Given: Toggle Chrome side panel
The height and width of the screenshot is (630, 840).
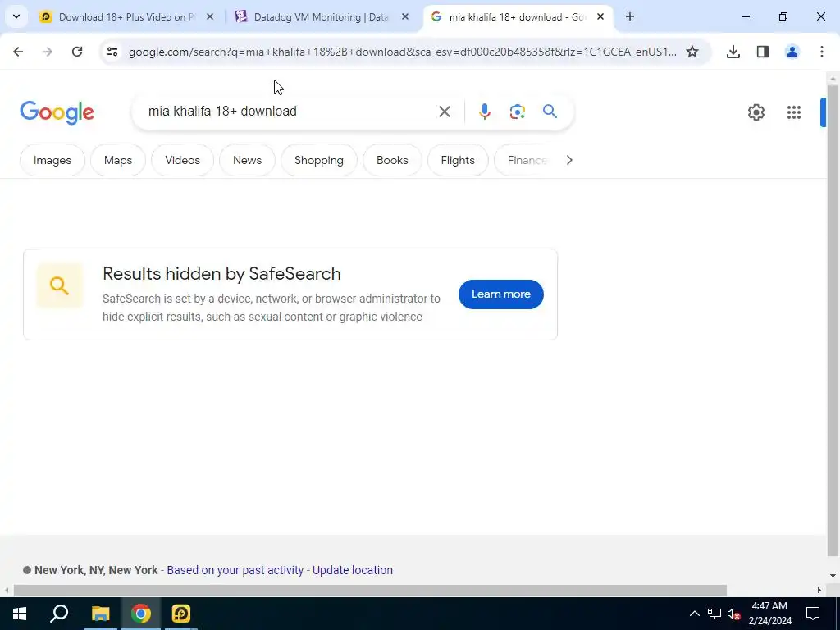Looking at the screenshot, I should [763, 52].
